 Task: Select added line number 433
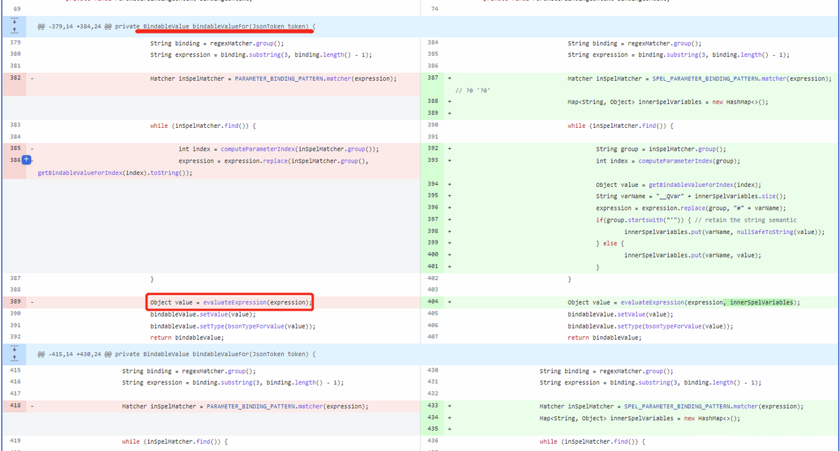pos(432,406)
